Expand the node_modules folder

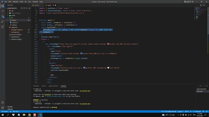(x=16, y=13)
